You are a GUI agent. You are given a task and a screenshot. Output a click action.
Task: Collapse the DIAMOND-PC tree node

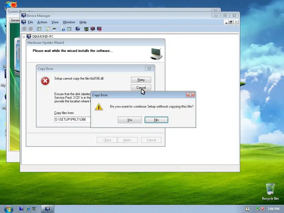[24, 37]
